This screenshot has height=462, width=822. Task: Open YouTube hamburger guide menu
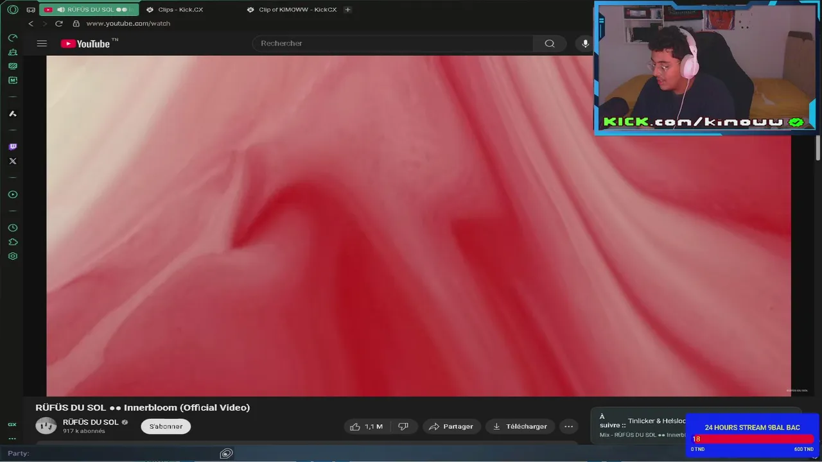pos(42,44)
